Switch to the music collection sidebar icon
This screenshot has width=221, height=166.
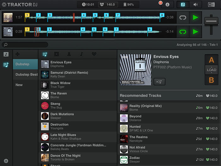click(6, 54)
